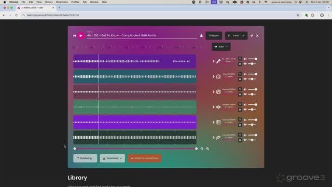Viewport: 332px width, 187px height.
Task: Click Share to SoundCloud button
Action: tap(145, 158)
